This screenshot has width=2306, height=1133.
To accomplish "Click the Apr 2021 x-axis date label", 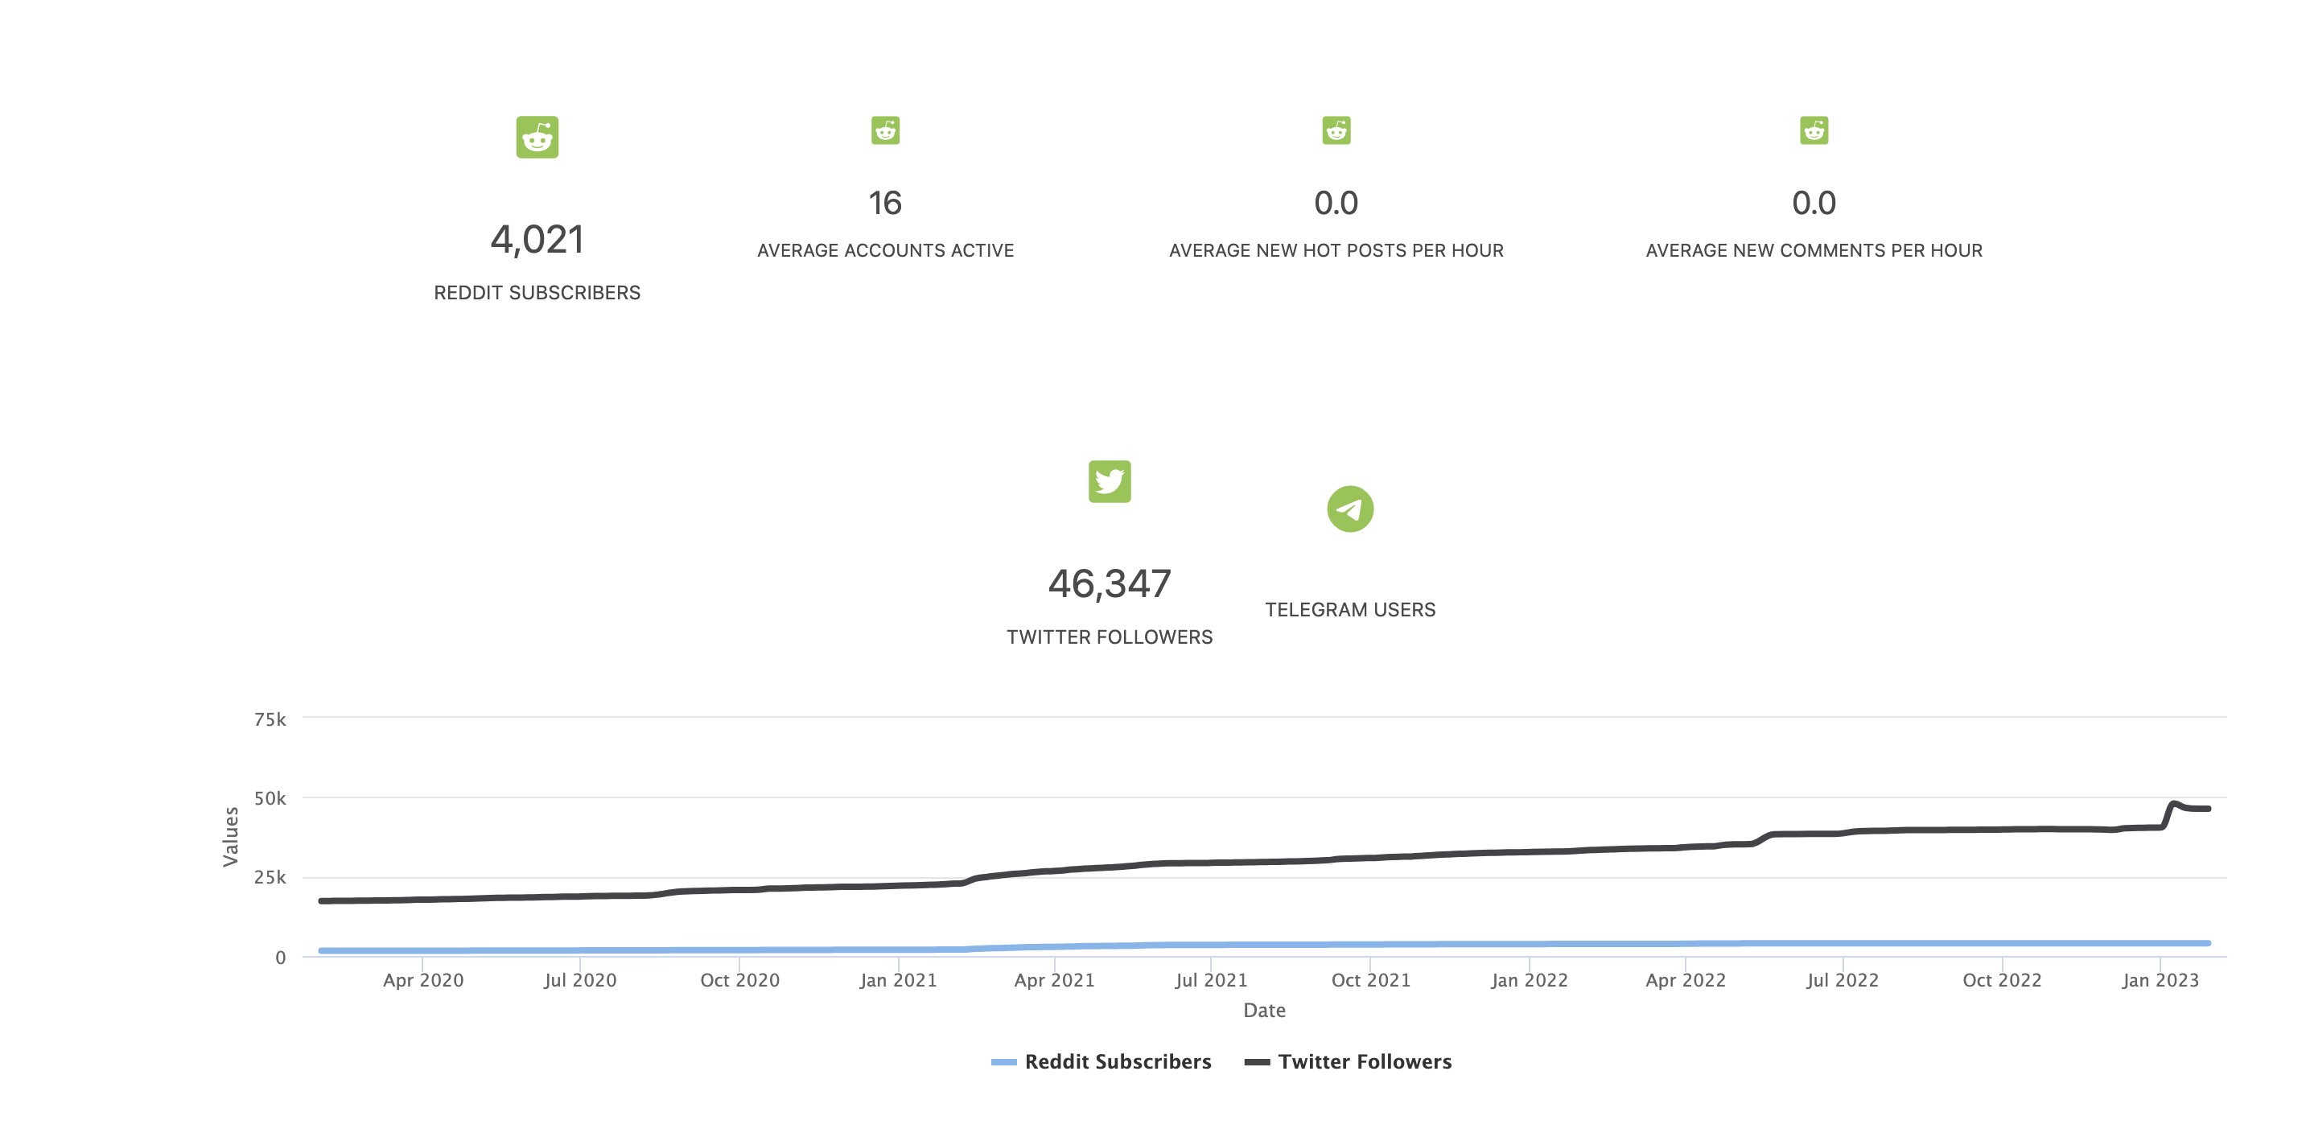I will pyautogui.click(x=1054, y=980).
